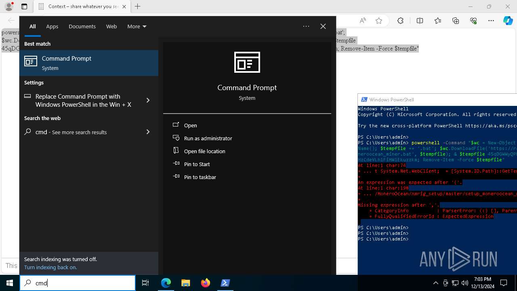Open the clock showing 7:03 PM

tap(482, 283)
